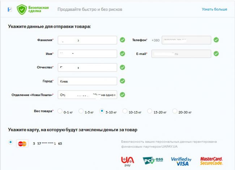Click the Отчество input field
This screenshot has height=170, width=235.
[x=87, y=67]
